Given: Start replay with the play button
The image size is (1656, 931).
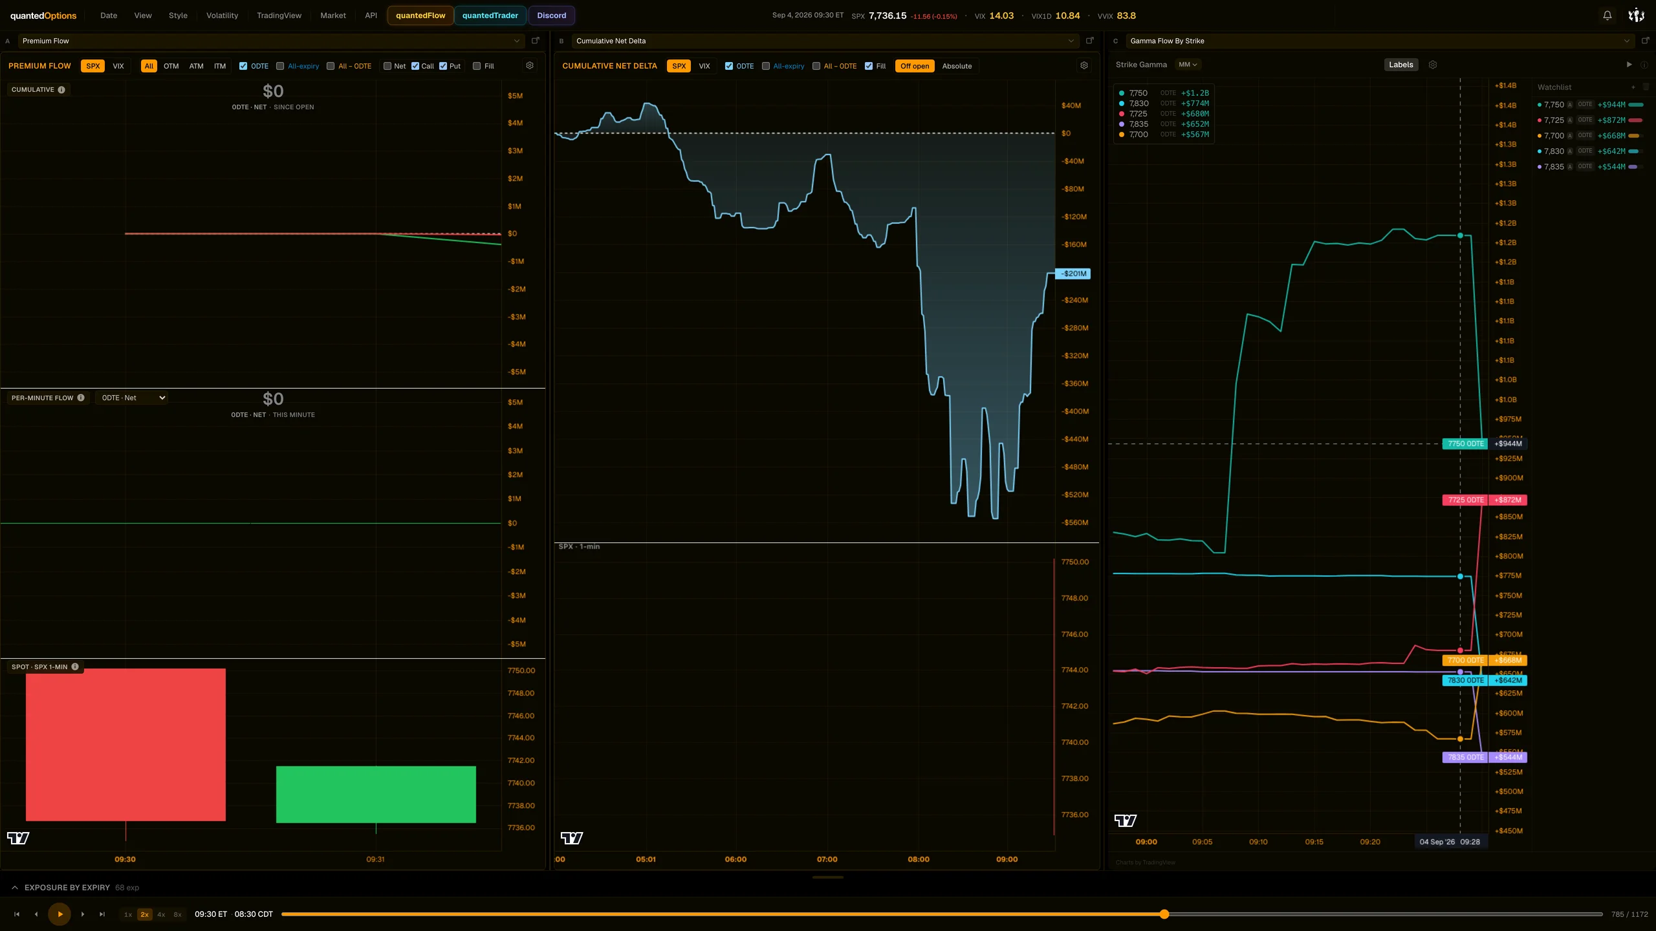Looking at the screenshot, I should pyautogui.click(x=60, y=914).
